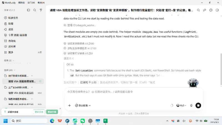
Task: Add attachment with plus icon
Action: pos(69,106)
